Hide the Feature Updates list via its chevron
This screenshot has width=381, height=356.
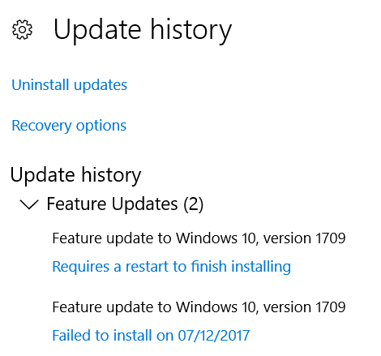29,204
